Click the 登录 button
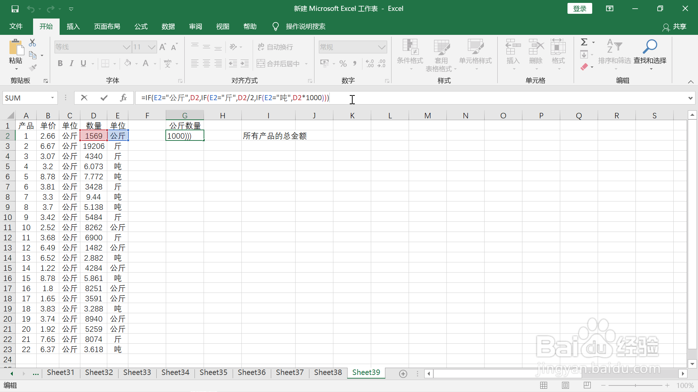This screenshot has width=698, height=392. pos(579,8)
